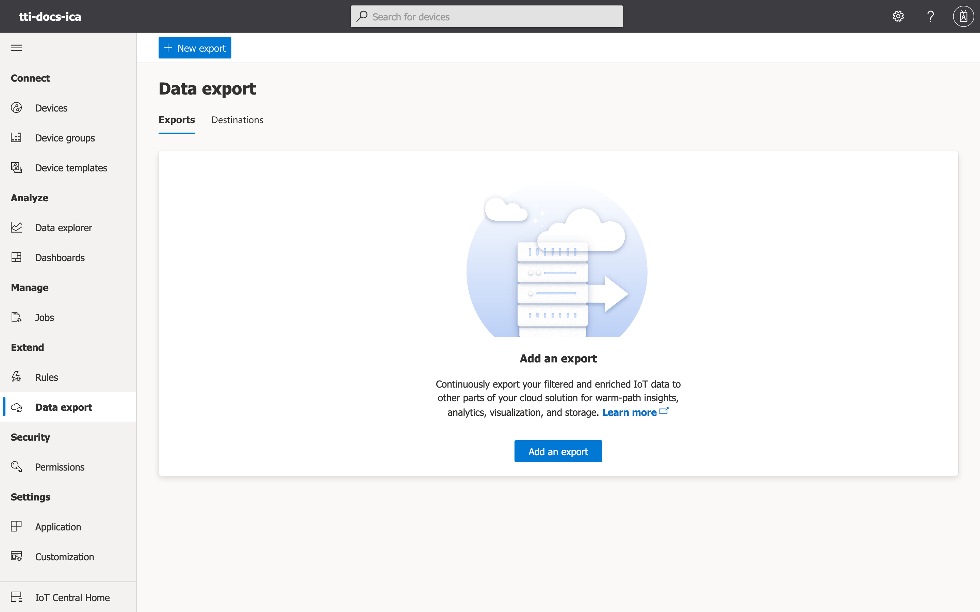Open Devices from the sidebar

[51, 108]
